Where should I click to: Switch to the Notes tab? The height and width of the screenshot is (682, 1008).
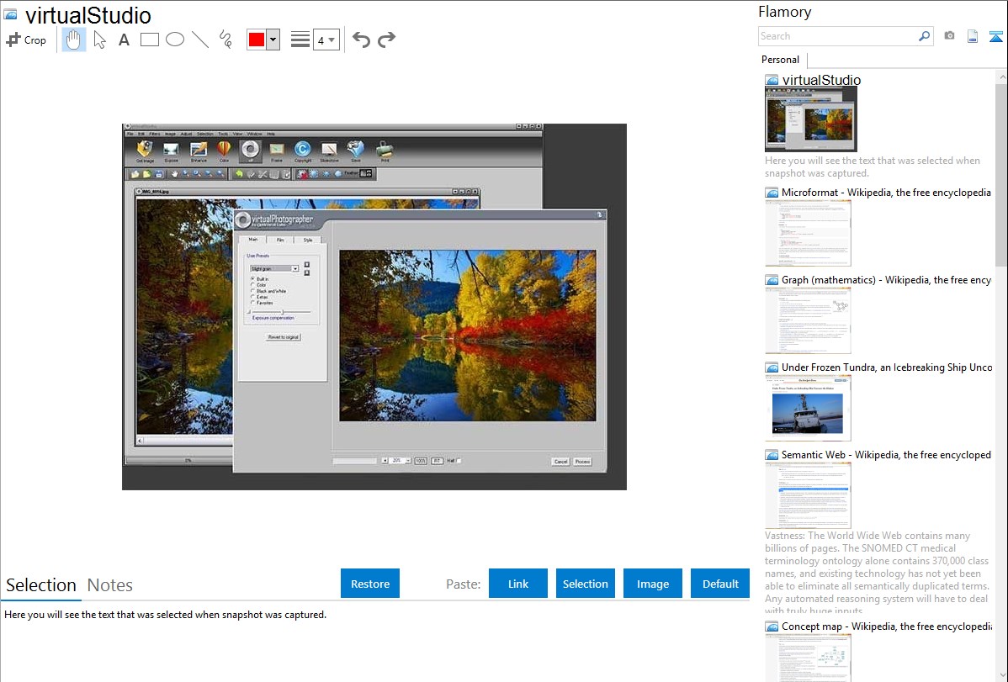click(x=110, y=585)
